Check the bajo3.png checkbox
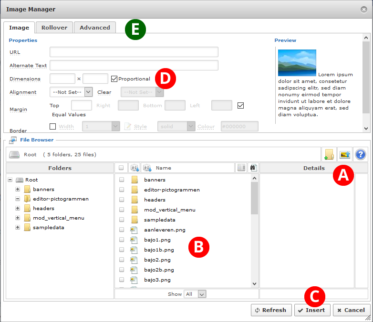 (121, 280)
